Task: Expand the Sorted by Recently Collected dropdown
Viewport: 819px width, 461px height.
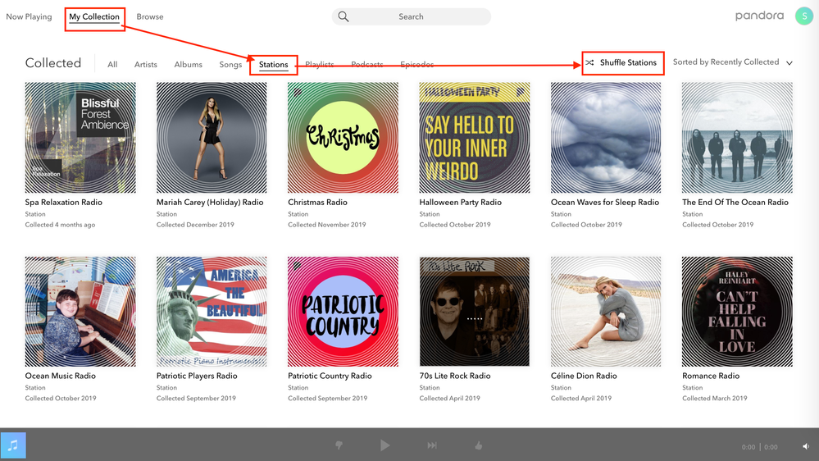Action: point(732,62)
